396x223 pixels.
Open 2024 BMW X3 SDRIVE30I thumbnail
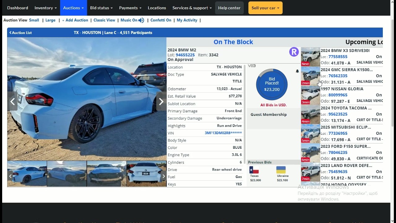pos(311,57)
